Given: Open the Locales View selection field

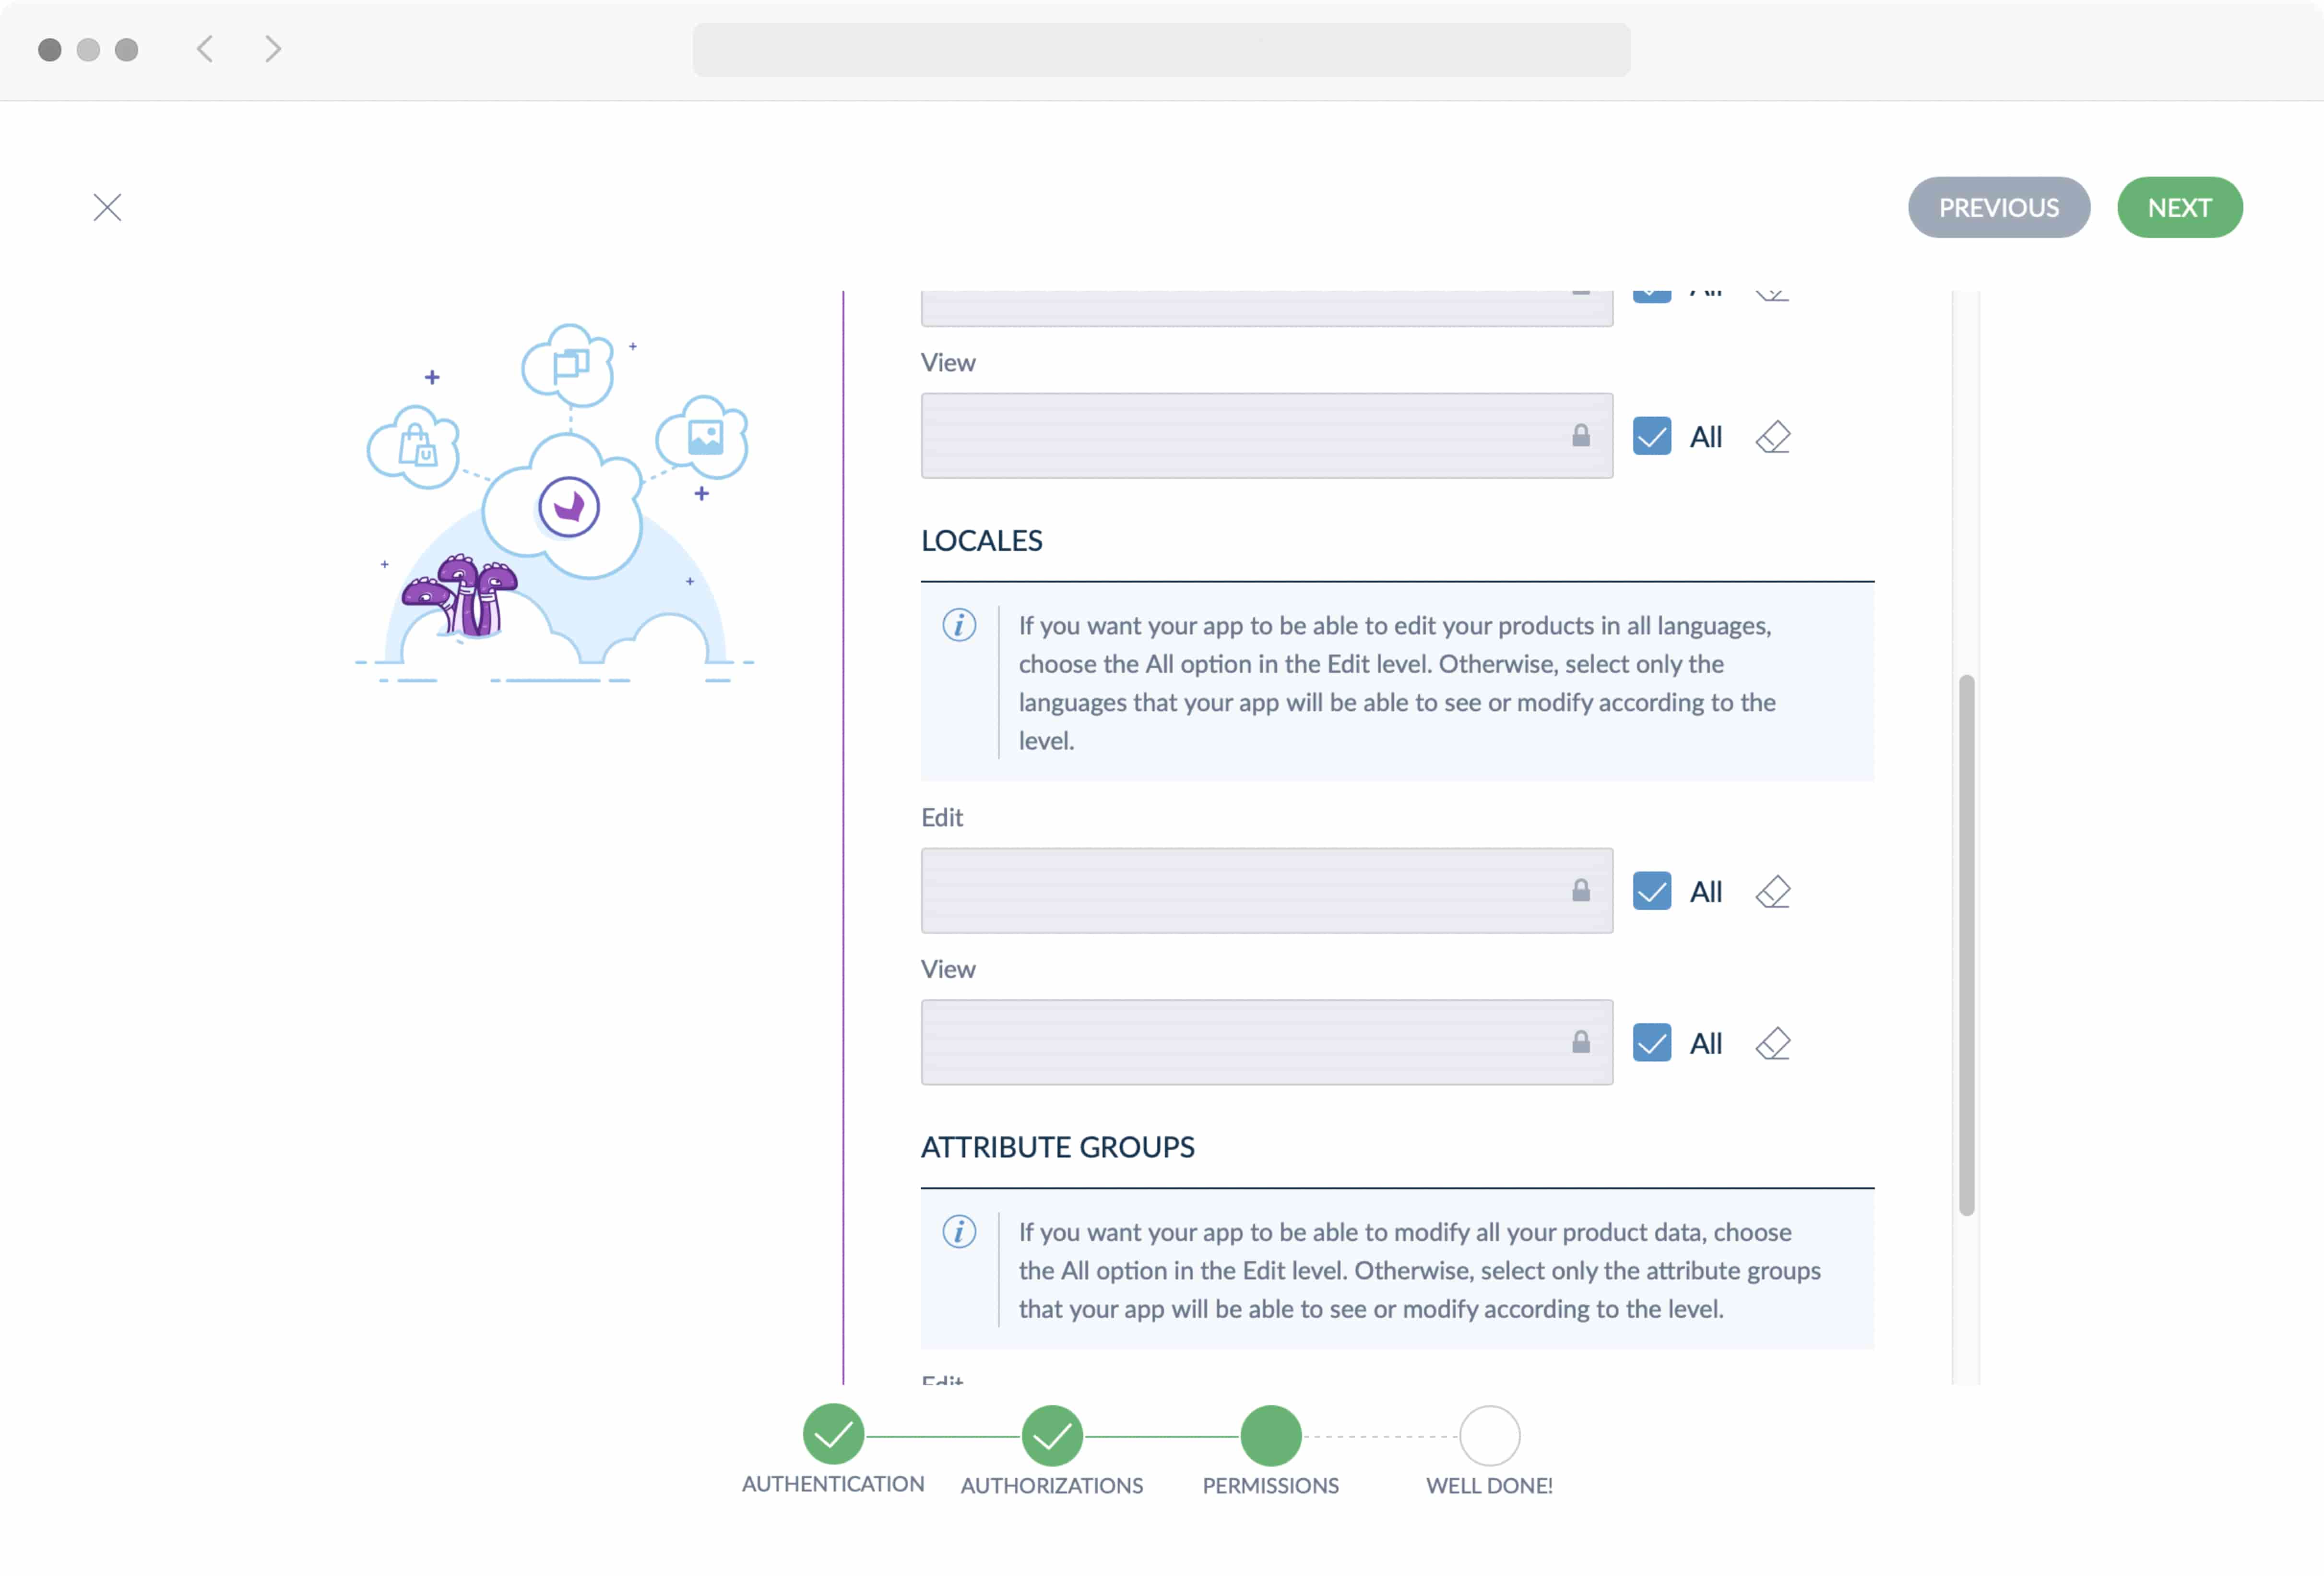Looking at the screenshot, I should (1240, 1043).
